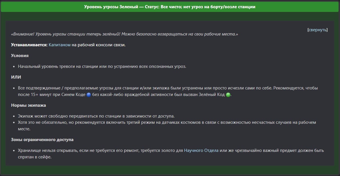Open the Капитаном link
340x176 pixels.
pyautogui.click(x=60, y=45)
